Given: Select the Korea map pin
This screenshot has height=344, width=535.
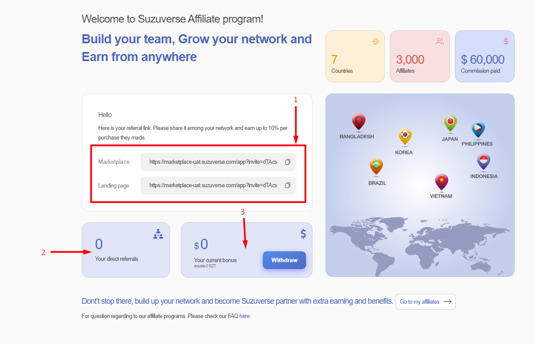Looking at the screenshot, I should [405, 136].
